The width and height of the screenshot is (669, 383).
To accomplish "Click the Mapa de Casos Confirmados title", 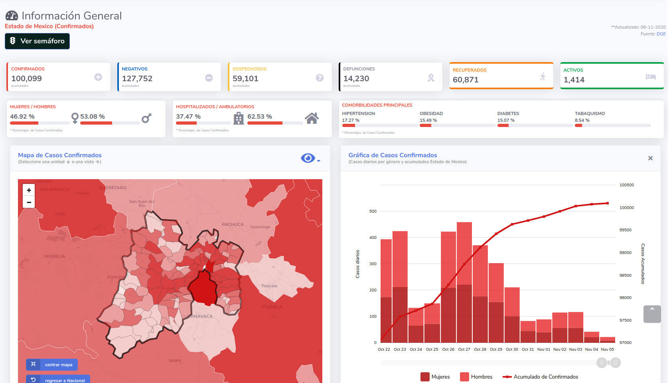I will click(x=60, y=155).
